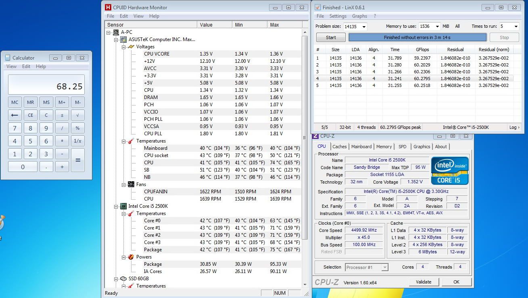Viewport: 528px width, 298px height.
Task: Open Graphs menu in LinX
Action: point(359,16)
